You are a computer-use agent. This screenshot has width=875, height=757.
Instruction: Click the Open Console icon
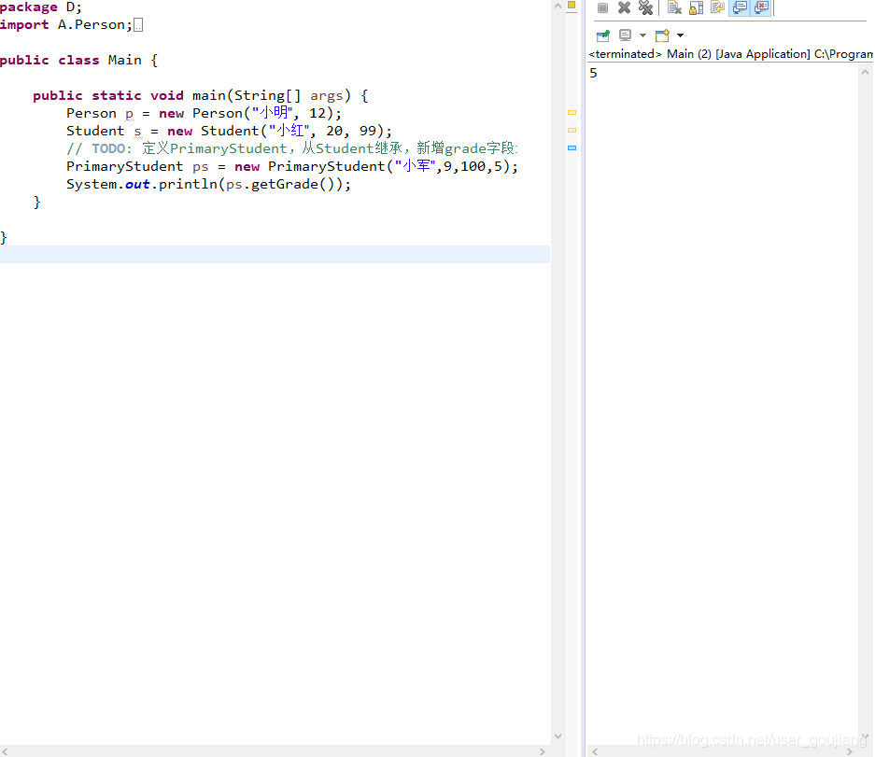662,35
